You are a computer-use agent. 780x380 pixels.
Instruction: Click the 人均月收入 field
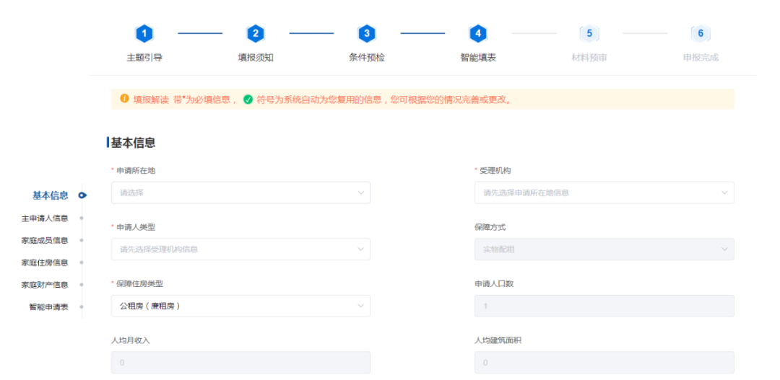coord(240,363)
